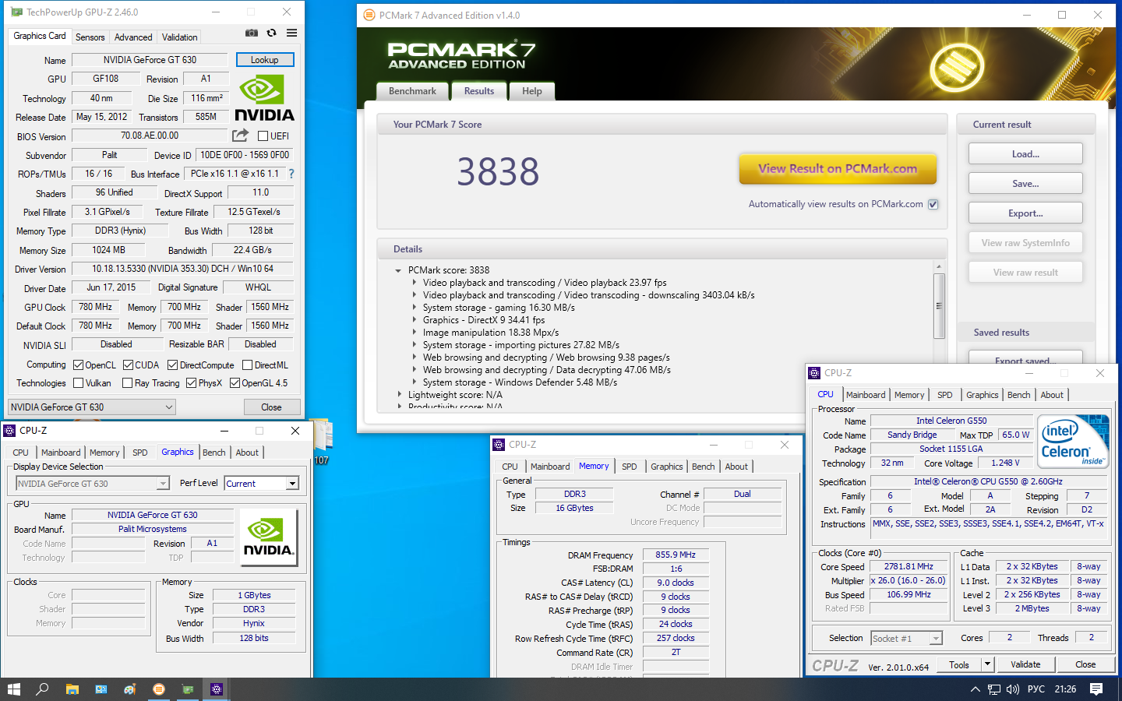Switch to CPU-Z in the taskbar
The height and width of the screenshot is (701, 1122).
[217, 689]
